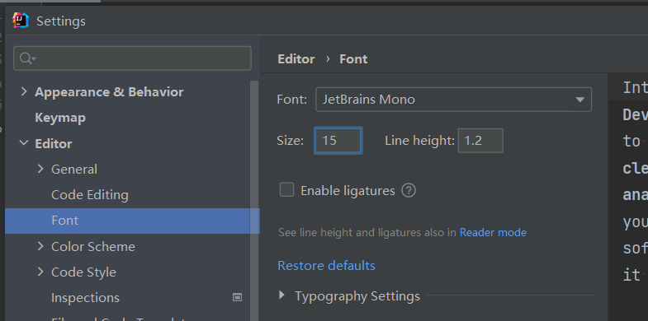648x321 pixels.
Task: Click the Editor breadcrumb in header
Action: 296,59
